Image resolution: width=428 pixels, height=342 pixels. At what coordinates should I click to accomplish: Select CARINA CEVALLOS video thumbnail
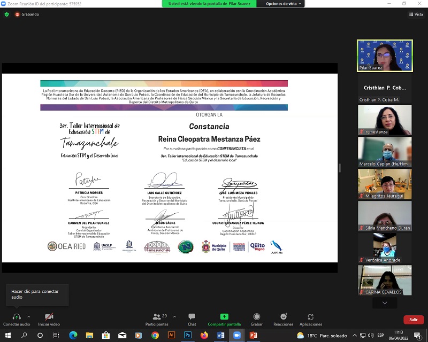[x=385, y=281]
